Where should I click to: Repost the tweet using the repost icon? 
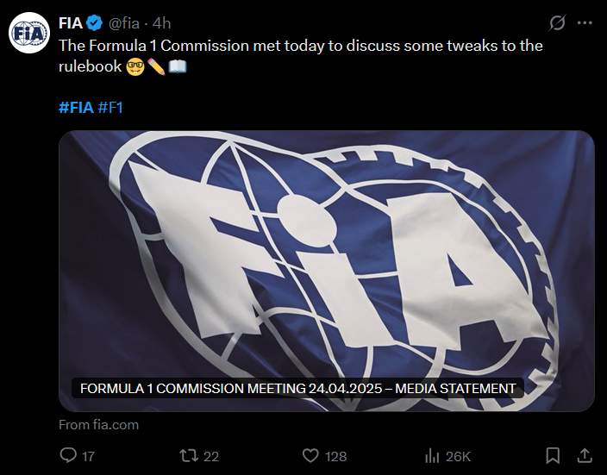186,455
